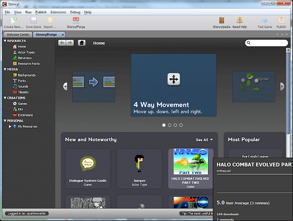
Task: Switch to the Welcome Center tab
Action: [18, 34]
